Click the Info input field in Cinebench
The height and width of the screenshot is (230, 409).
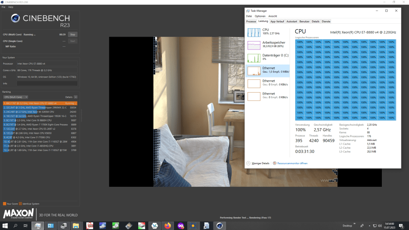click(47, 83)
